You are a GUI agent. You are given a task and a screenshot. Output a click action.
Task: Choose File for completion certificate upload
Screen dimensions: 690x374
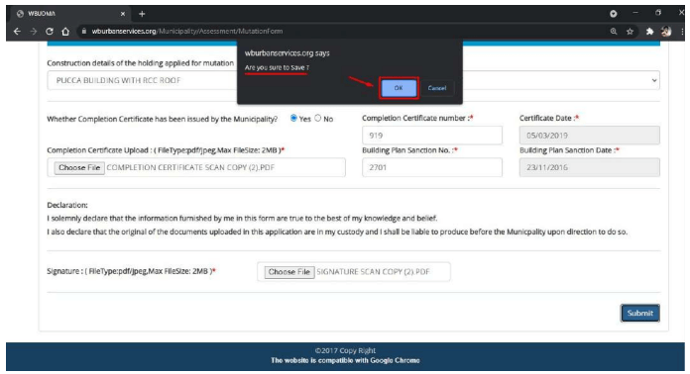[79, 167]
